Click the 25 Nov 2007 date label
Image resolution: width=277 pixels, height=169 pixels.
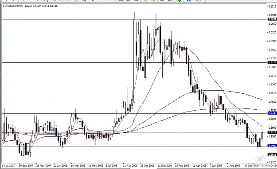(x=43, y=166)
